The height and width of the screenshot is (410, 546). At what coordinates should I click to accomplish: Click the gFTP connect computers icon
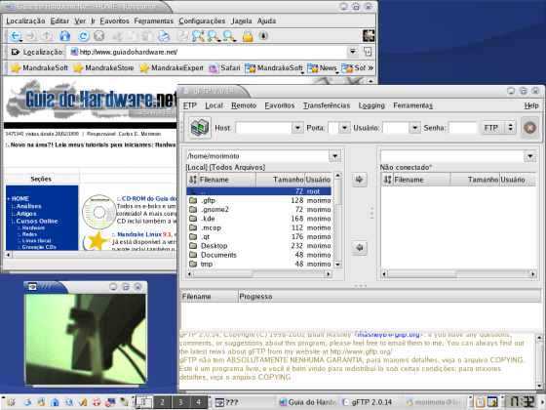(x=200, y=128)
